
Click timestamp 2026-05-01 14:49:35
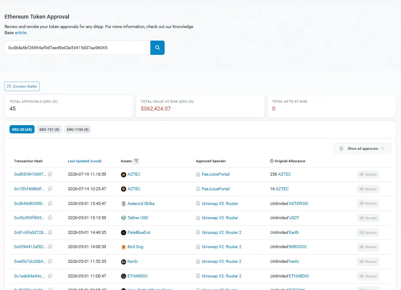pyautogui.click(x=87, y=232)
